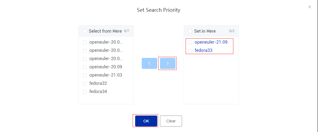Confirm priority with the OK button
This screenshot has width=318, height=132.
point(146,121)
